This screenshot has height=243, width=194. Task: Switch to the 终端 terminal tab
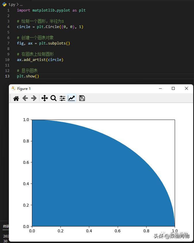[x=6, y=226]
